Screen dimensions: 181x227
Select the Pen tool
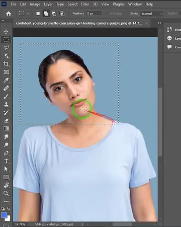pos(6,153)
